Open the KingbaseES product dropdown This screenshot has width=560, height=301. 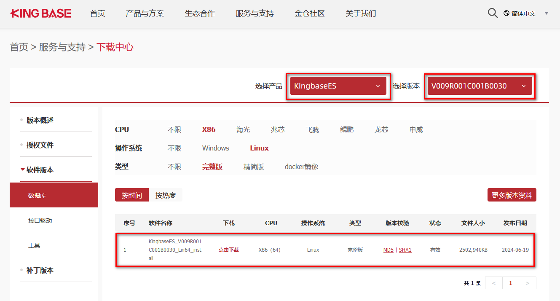pyautogui.click(x=338, y=86)
